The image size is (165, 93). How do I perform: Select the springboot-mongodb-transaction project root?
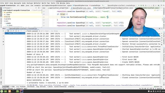(x=17, y=10)
